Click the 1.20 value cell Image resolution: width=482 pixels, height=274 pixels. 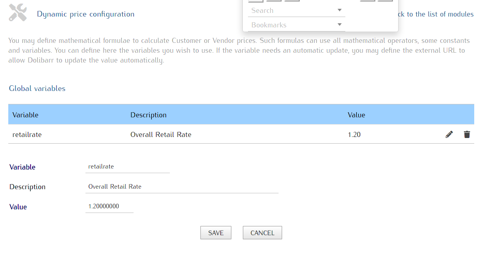(354, 134)
